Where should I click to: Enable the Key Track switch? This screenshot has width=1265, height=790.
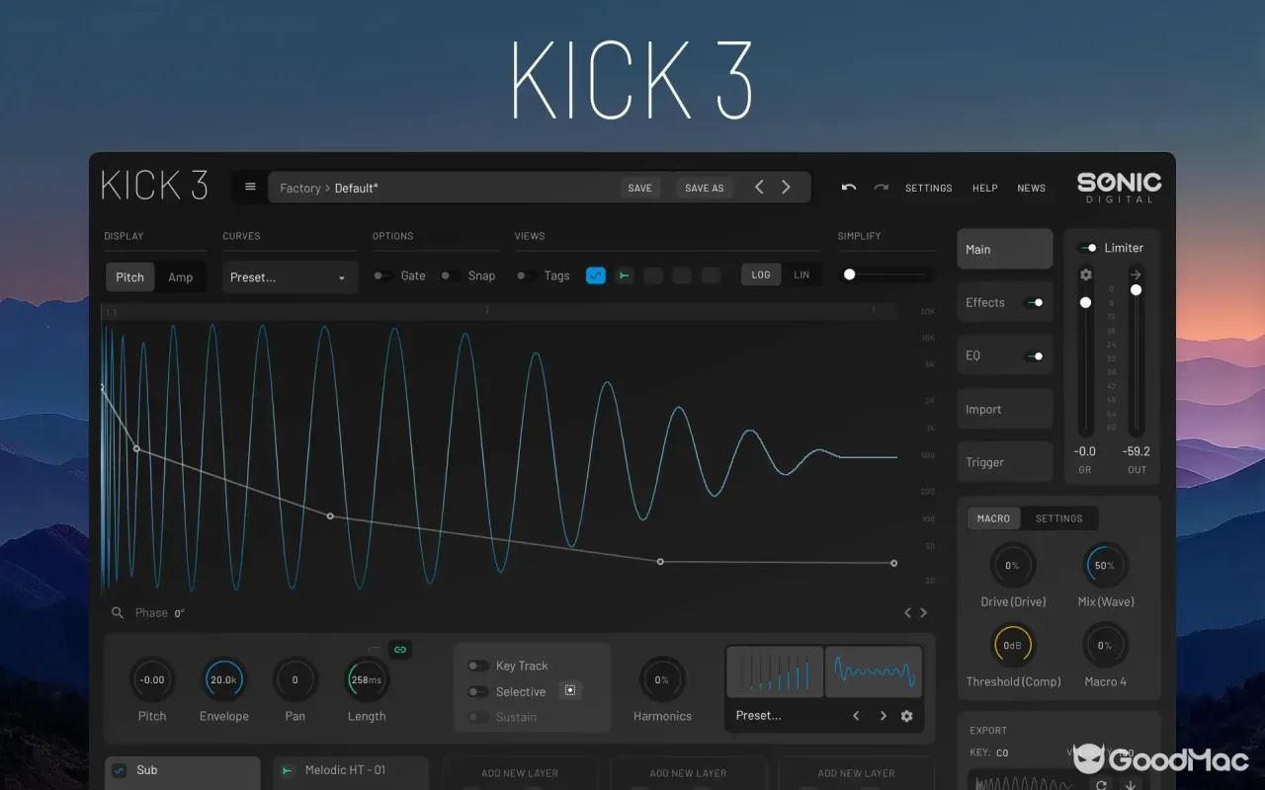(x=478, y=666)
